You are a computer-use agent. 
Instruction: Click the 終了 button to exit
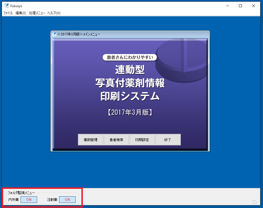point(168,140)
